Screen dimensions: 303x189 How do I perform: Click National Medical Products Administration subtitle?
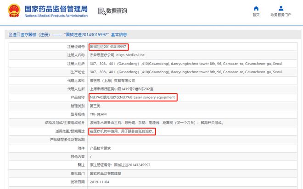(x=56, y=16)
